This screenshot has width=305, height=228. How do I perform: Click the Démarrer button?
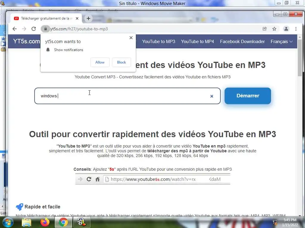click(x=248, y=96)
